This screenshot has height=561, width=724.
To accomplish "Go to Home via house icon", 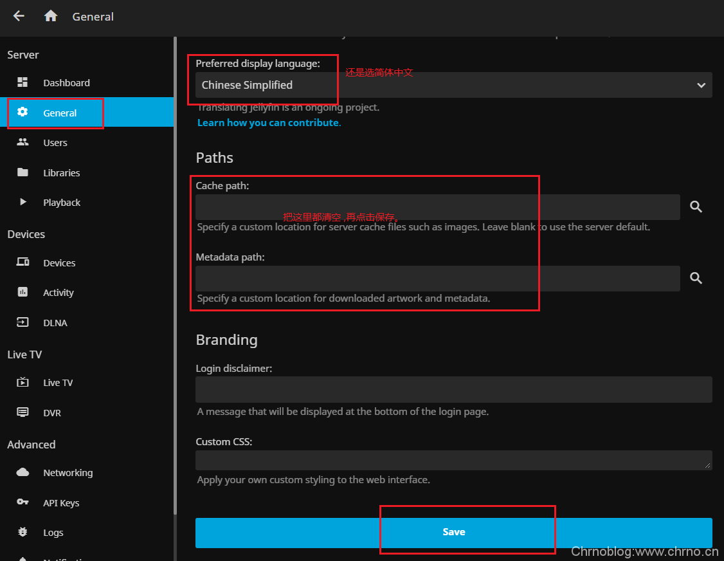I will pyautogui.click(x=51, y=16).
